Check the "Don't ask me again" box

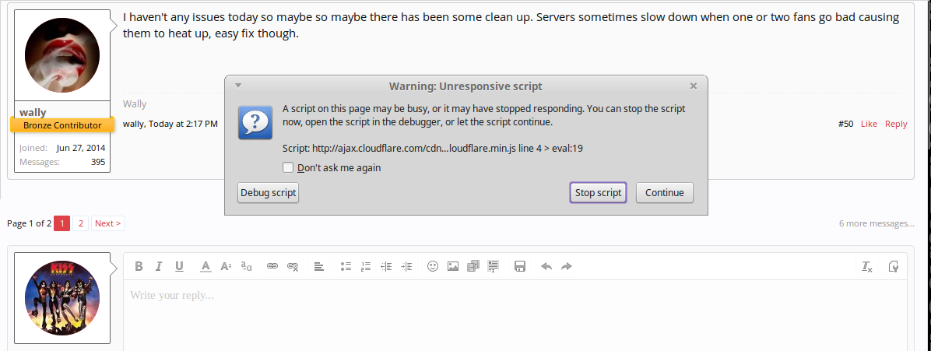288,167
